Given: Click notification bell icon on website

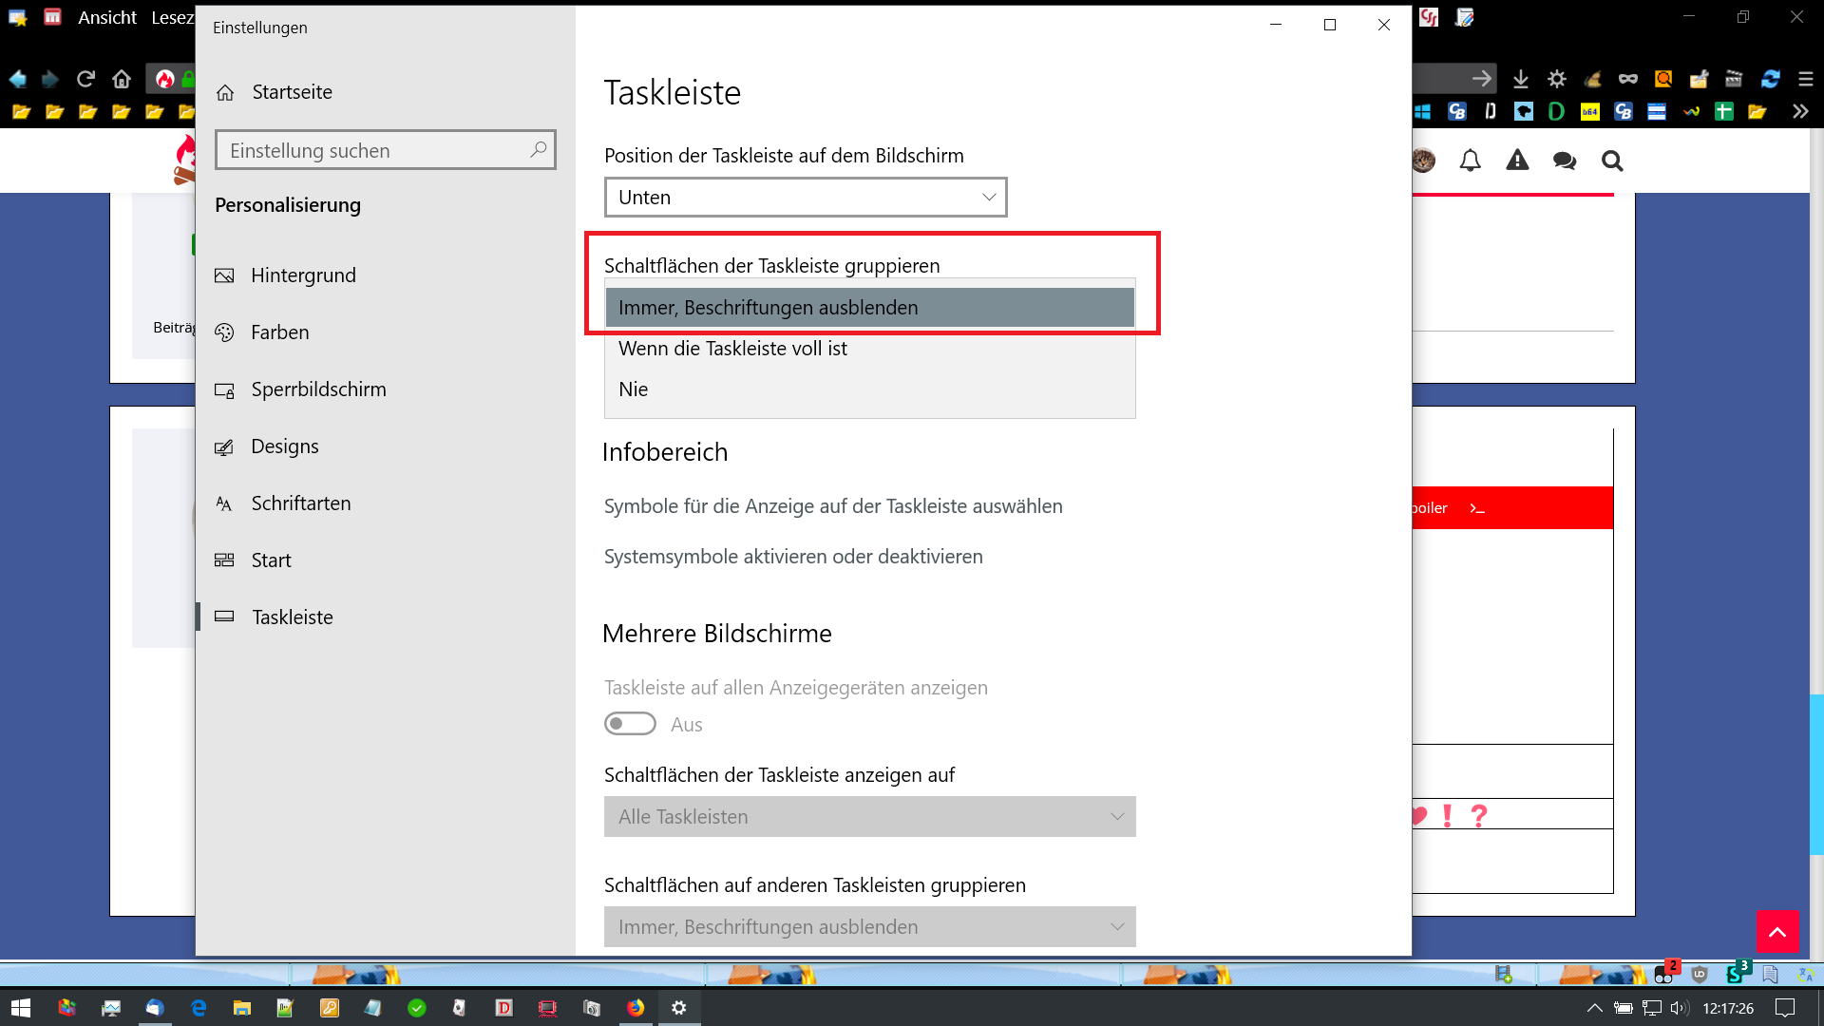Looking at the screenshot, I should pyautogui.click(x=1470, y=161).
